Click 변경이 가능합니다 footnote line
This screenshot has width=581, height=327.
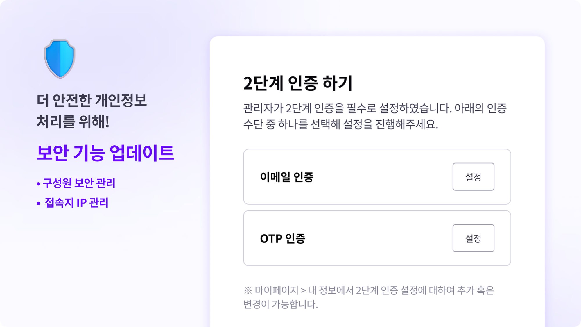(281, 304)
